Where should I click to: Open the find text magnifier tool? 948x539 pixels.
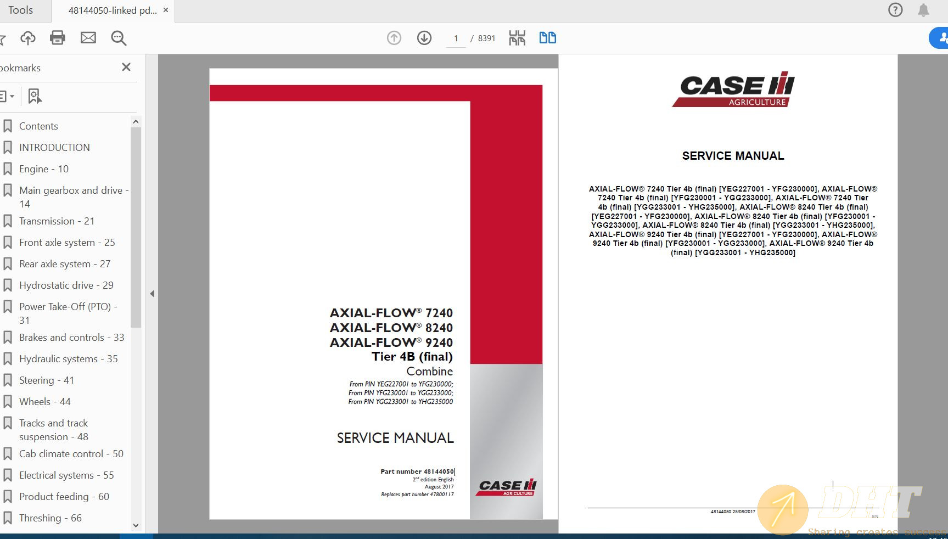[x=119, y=38]
